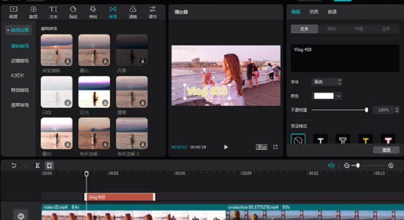Select the white T text preset

tap(321, 140)
